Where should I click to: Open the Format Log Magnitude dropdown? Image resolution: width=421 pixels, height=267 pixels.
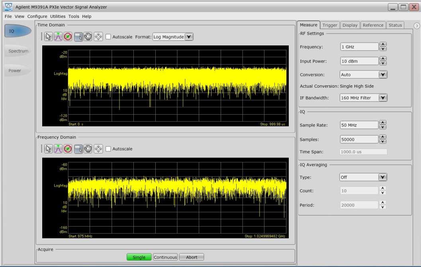(x=189, y=37)
